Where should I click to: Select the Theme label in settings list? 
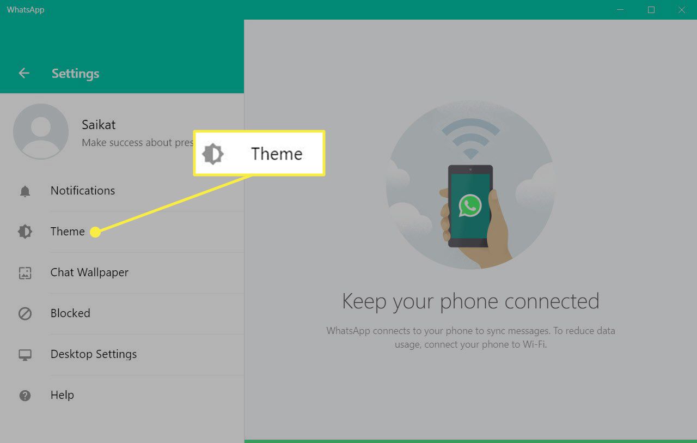pyautogui.click(x=68, y=232)
